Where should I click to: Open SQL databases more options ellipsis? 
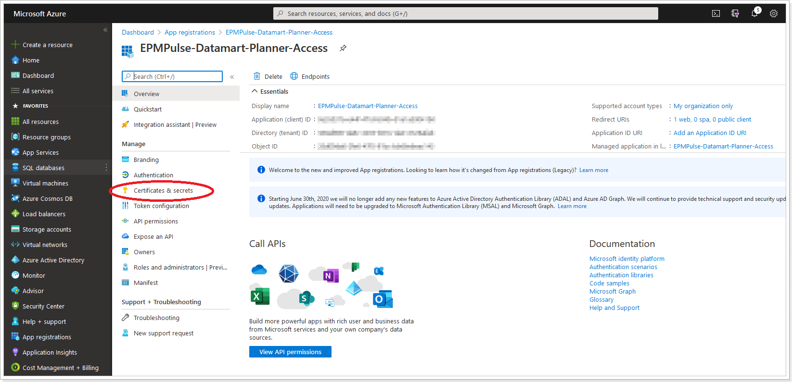106,168
